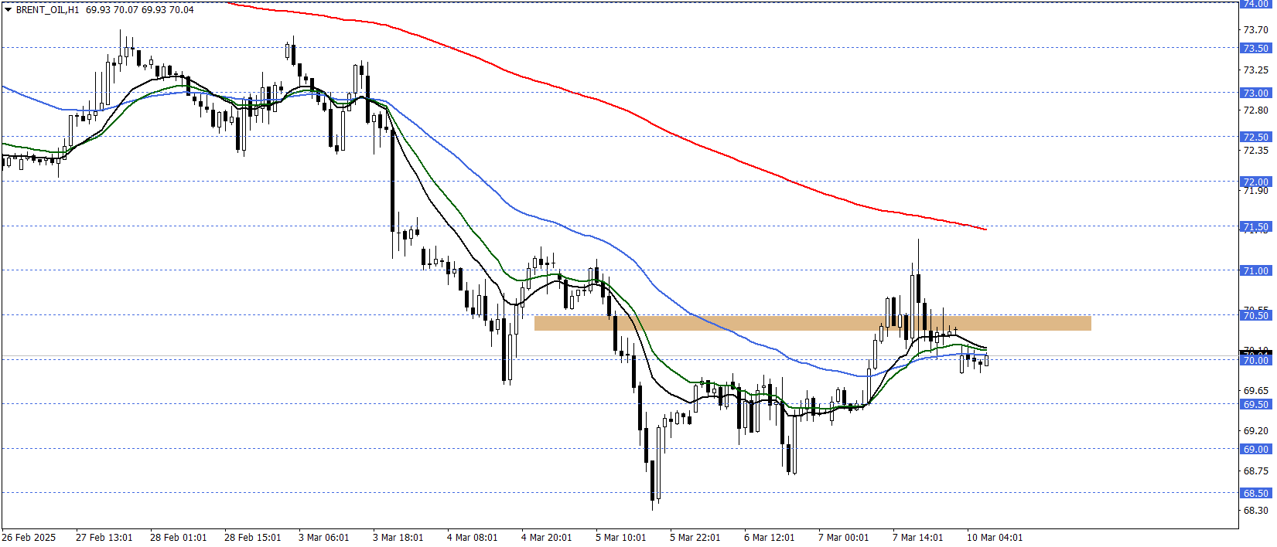Click the 68.30 price scale value
This screenshot has width=1277, height=547.
1255,510
